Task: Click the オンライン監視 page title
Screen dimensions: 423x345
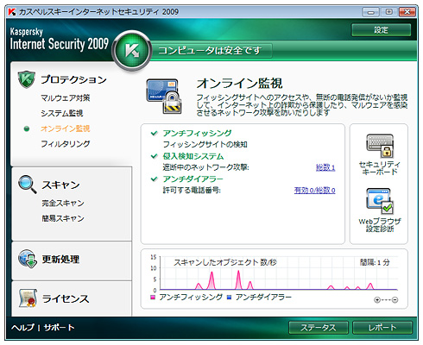Action: coord(239,84)
